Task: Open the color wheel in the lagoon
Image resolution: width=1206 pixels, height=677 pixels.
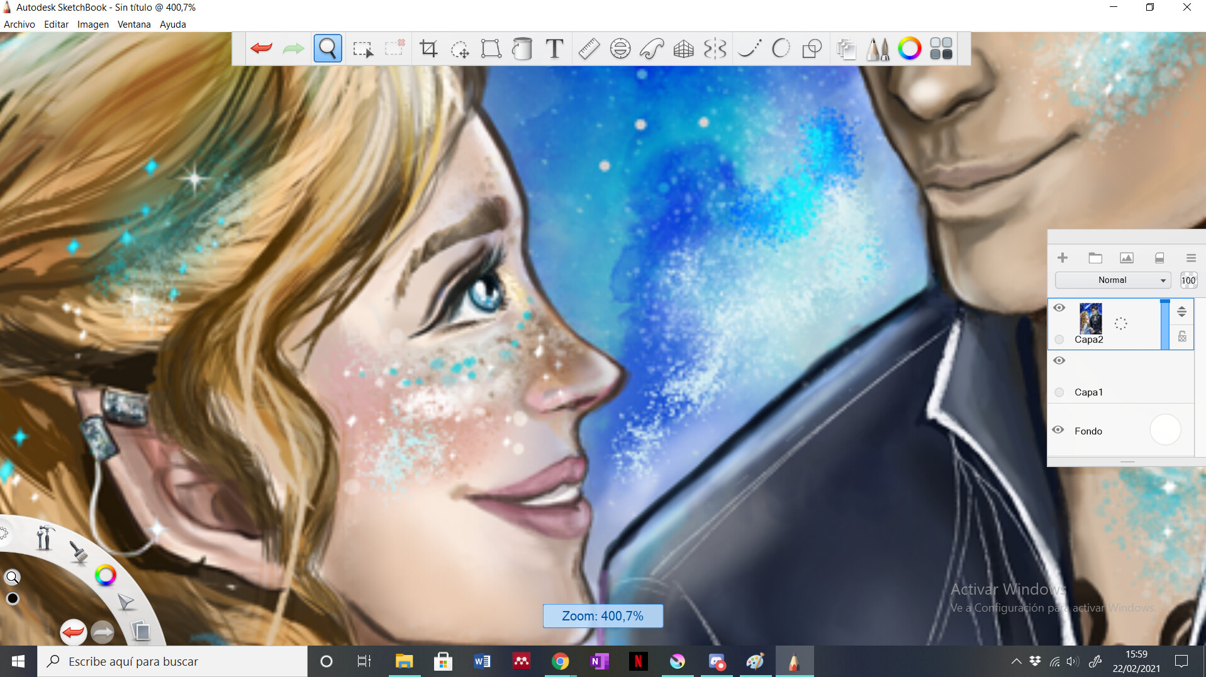Action: tap(106, 575)
